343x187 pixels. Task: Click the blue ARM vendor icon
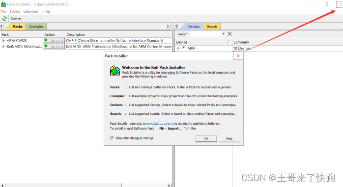point(183,48)
